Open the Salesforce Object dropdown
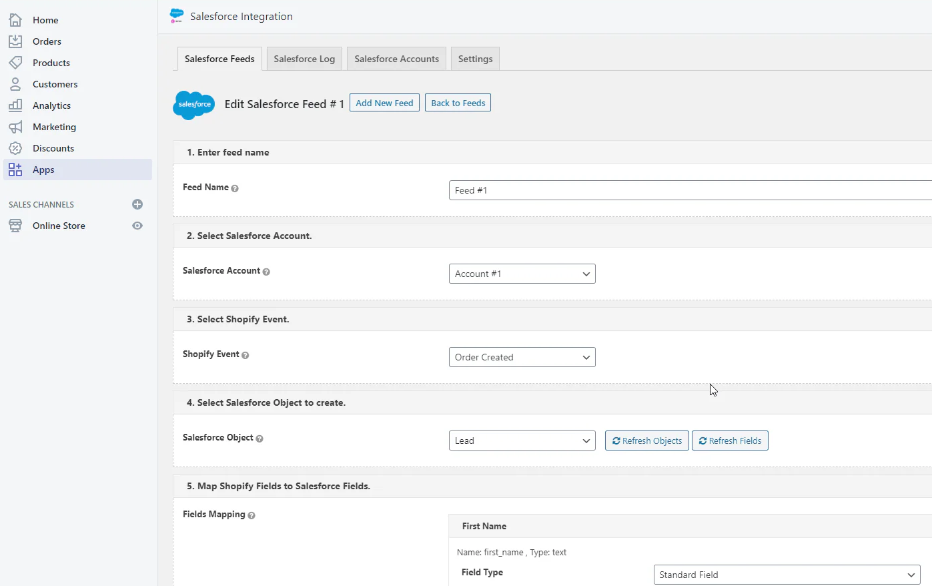Image resolution: width=932 pixels, height=586 pixels. [x=522, y=441]
